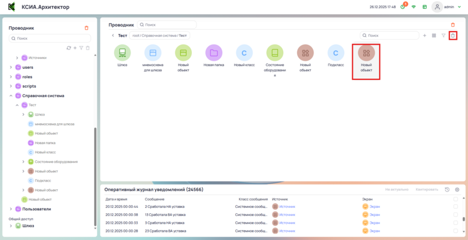Expand the scripts folder in tree
Image resolution: width=468 pixels, height=240 pixels.
click(x=11, y=86)
